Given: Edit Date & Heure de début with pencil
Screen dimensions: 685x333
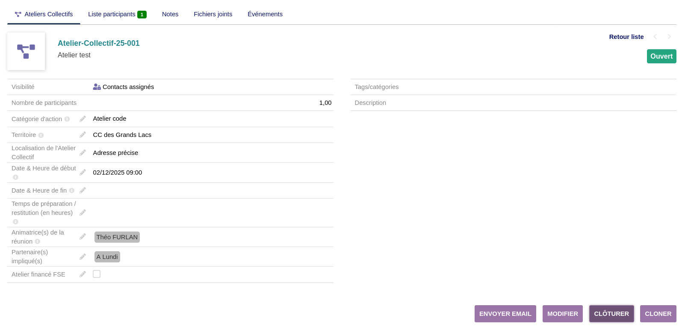Looking at the screenshot, I should coord(83,172).
